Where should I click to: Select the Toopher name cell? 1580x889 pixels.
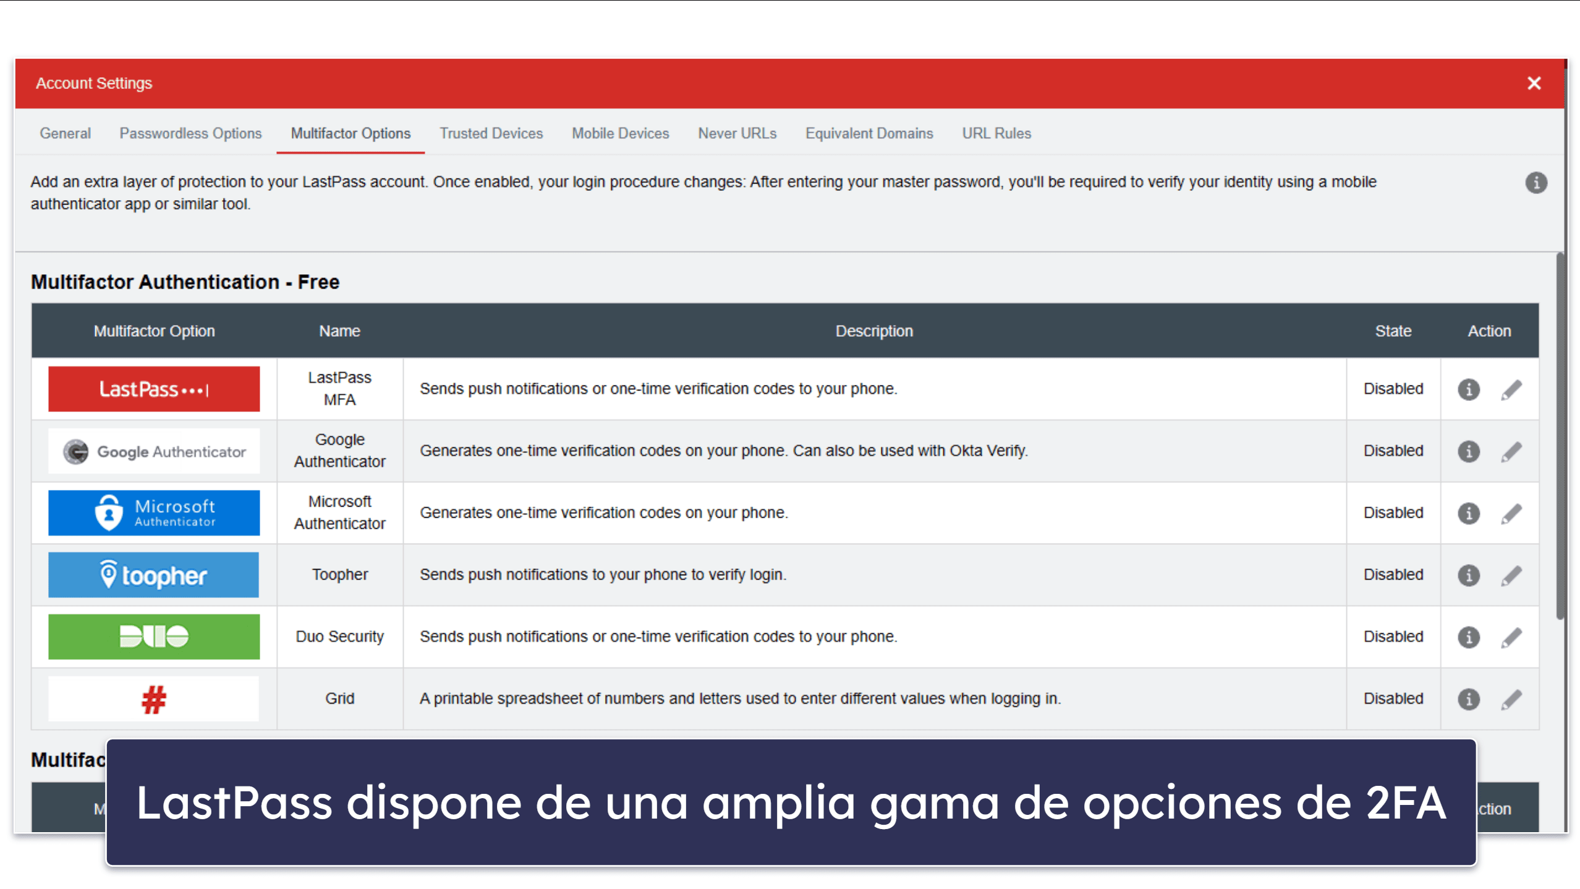[x=339, y=575]
